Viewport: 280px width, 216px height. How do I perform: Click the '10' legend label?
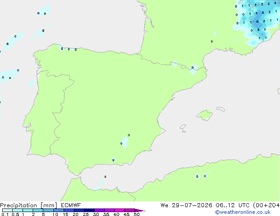click(55, 214)
